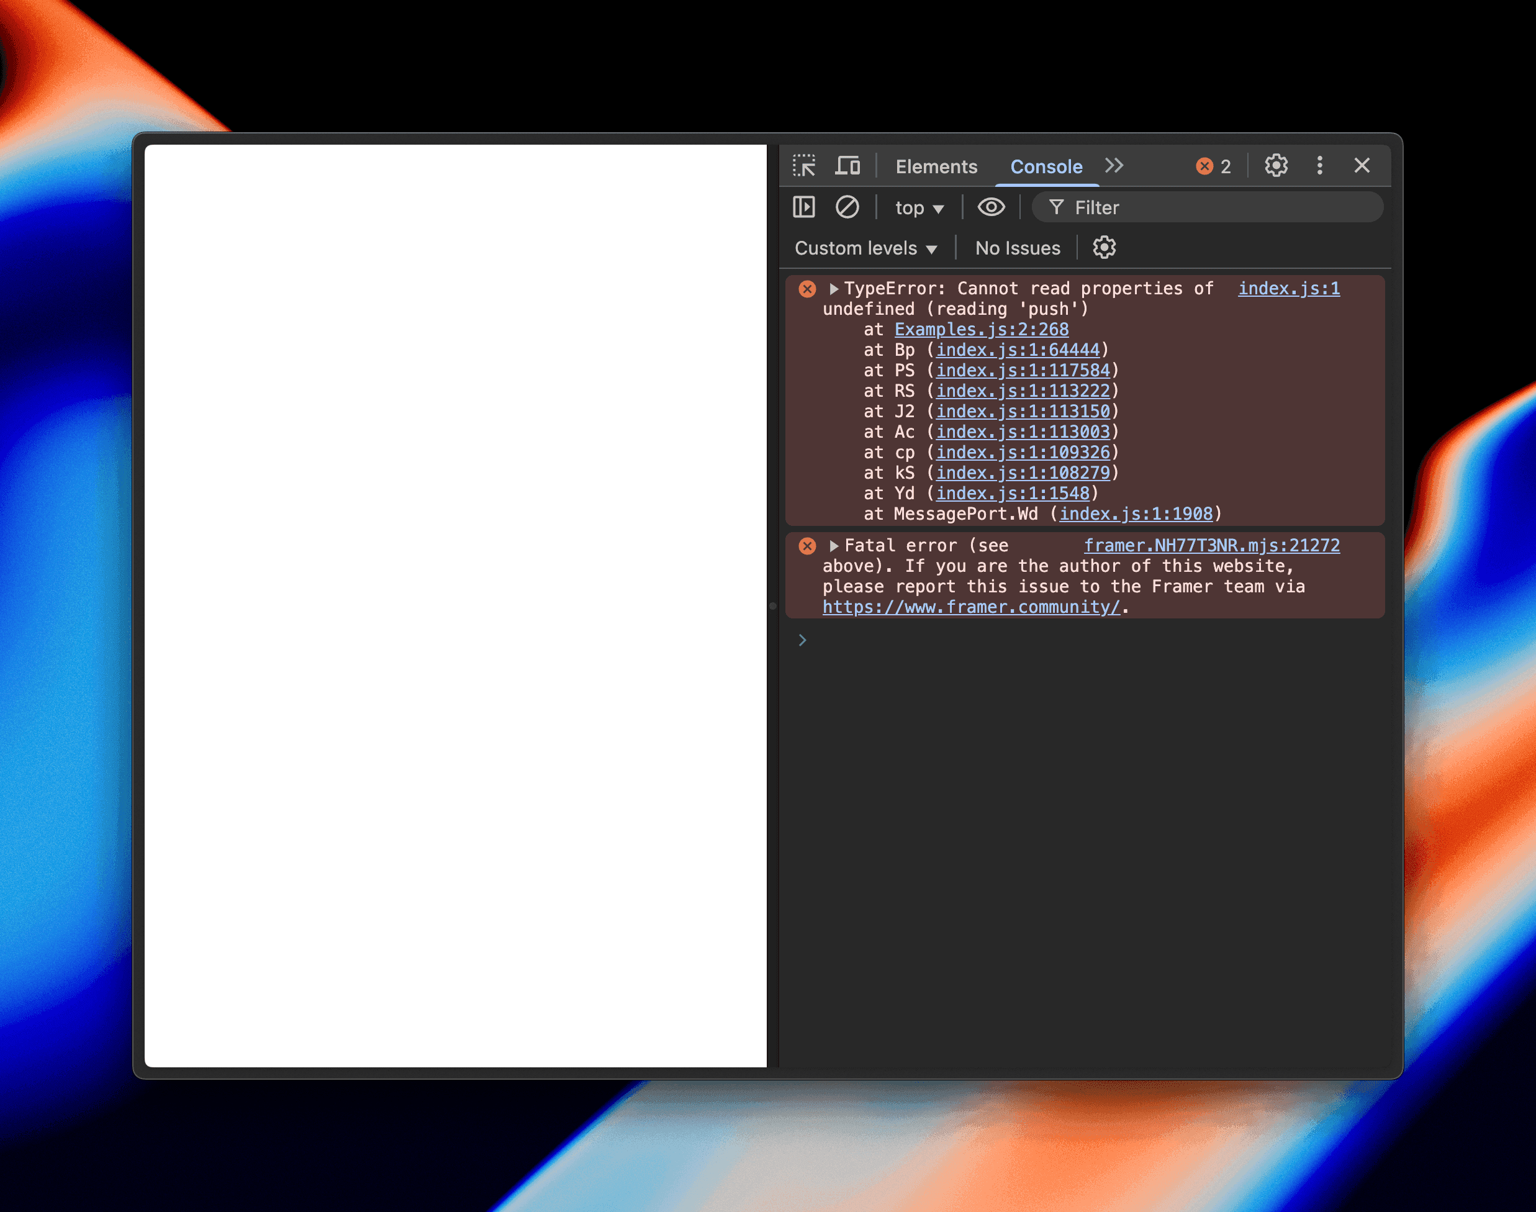Expand the Fatal error message triangle
Viewport: 1536px width, 1212px height.
pos(834,546)
